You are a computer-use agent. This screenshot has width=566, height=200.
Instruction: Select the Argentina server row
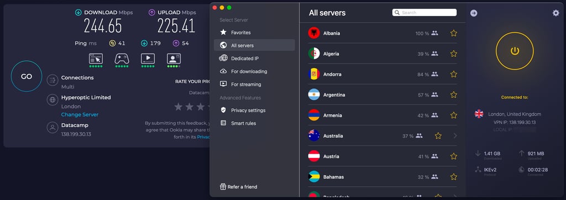(382, 95)
